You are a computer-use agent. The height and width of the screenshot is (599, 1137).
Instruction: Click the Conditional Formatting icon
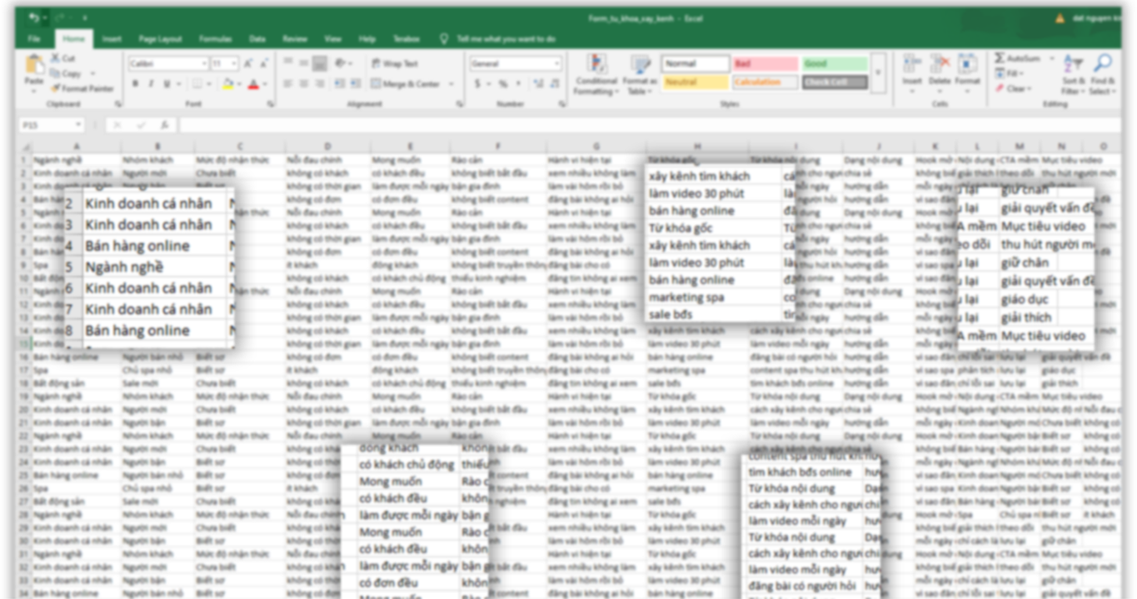pos(596,68)
